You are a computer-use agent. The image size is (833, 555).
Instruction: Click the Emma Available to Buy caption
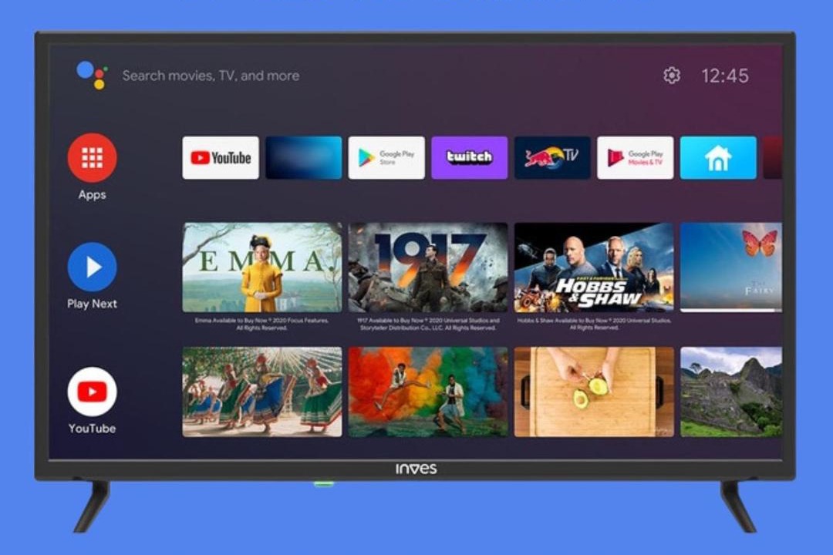pos(262,324)
